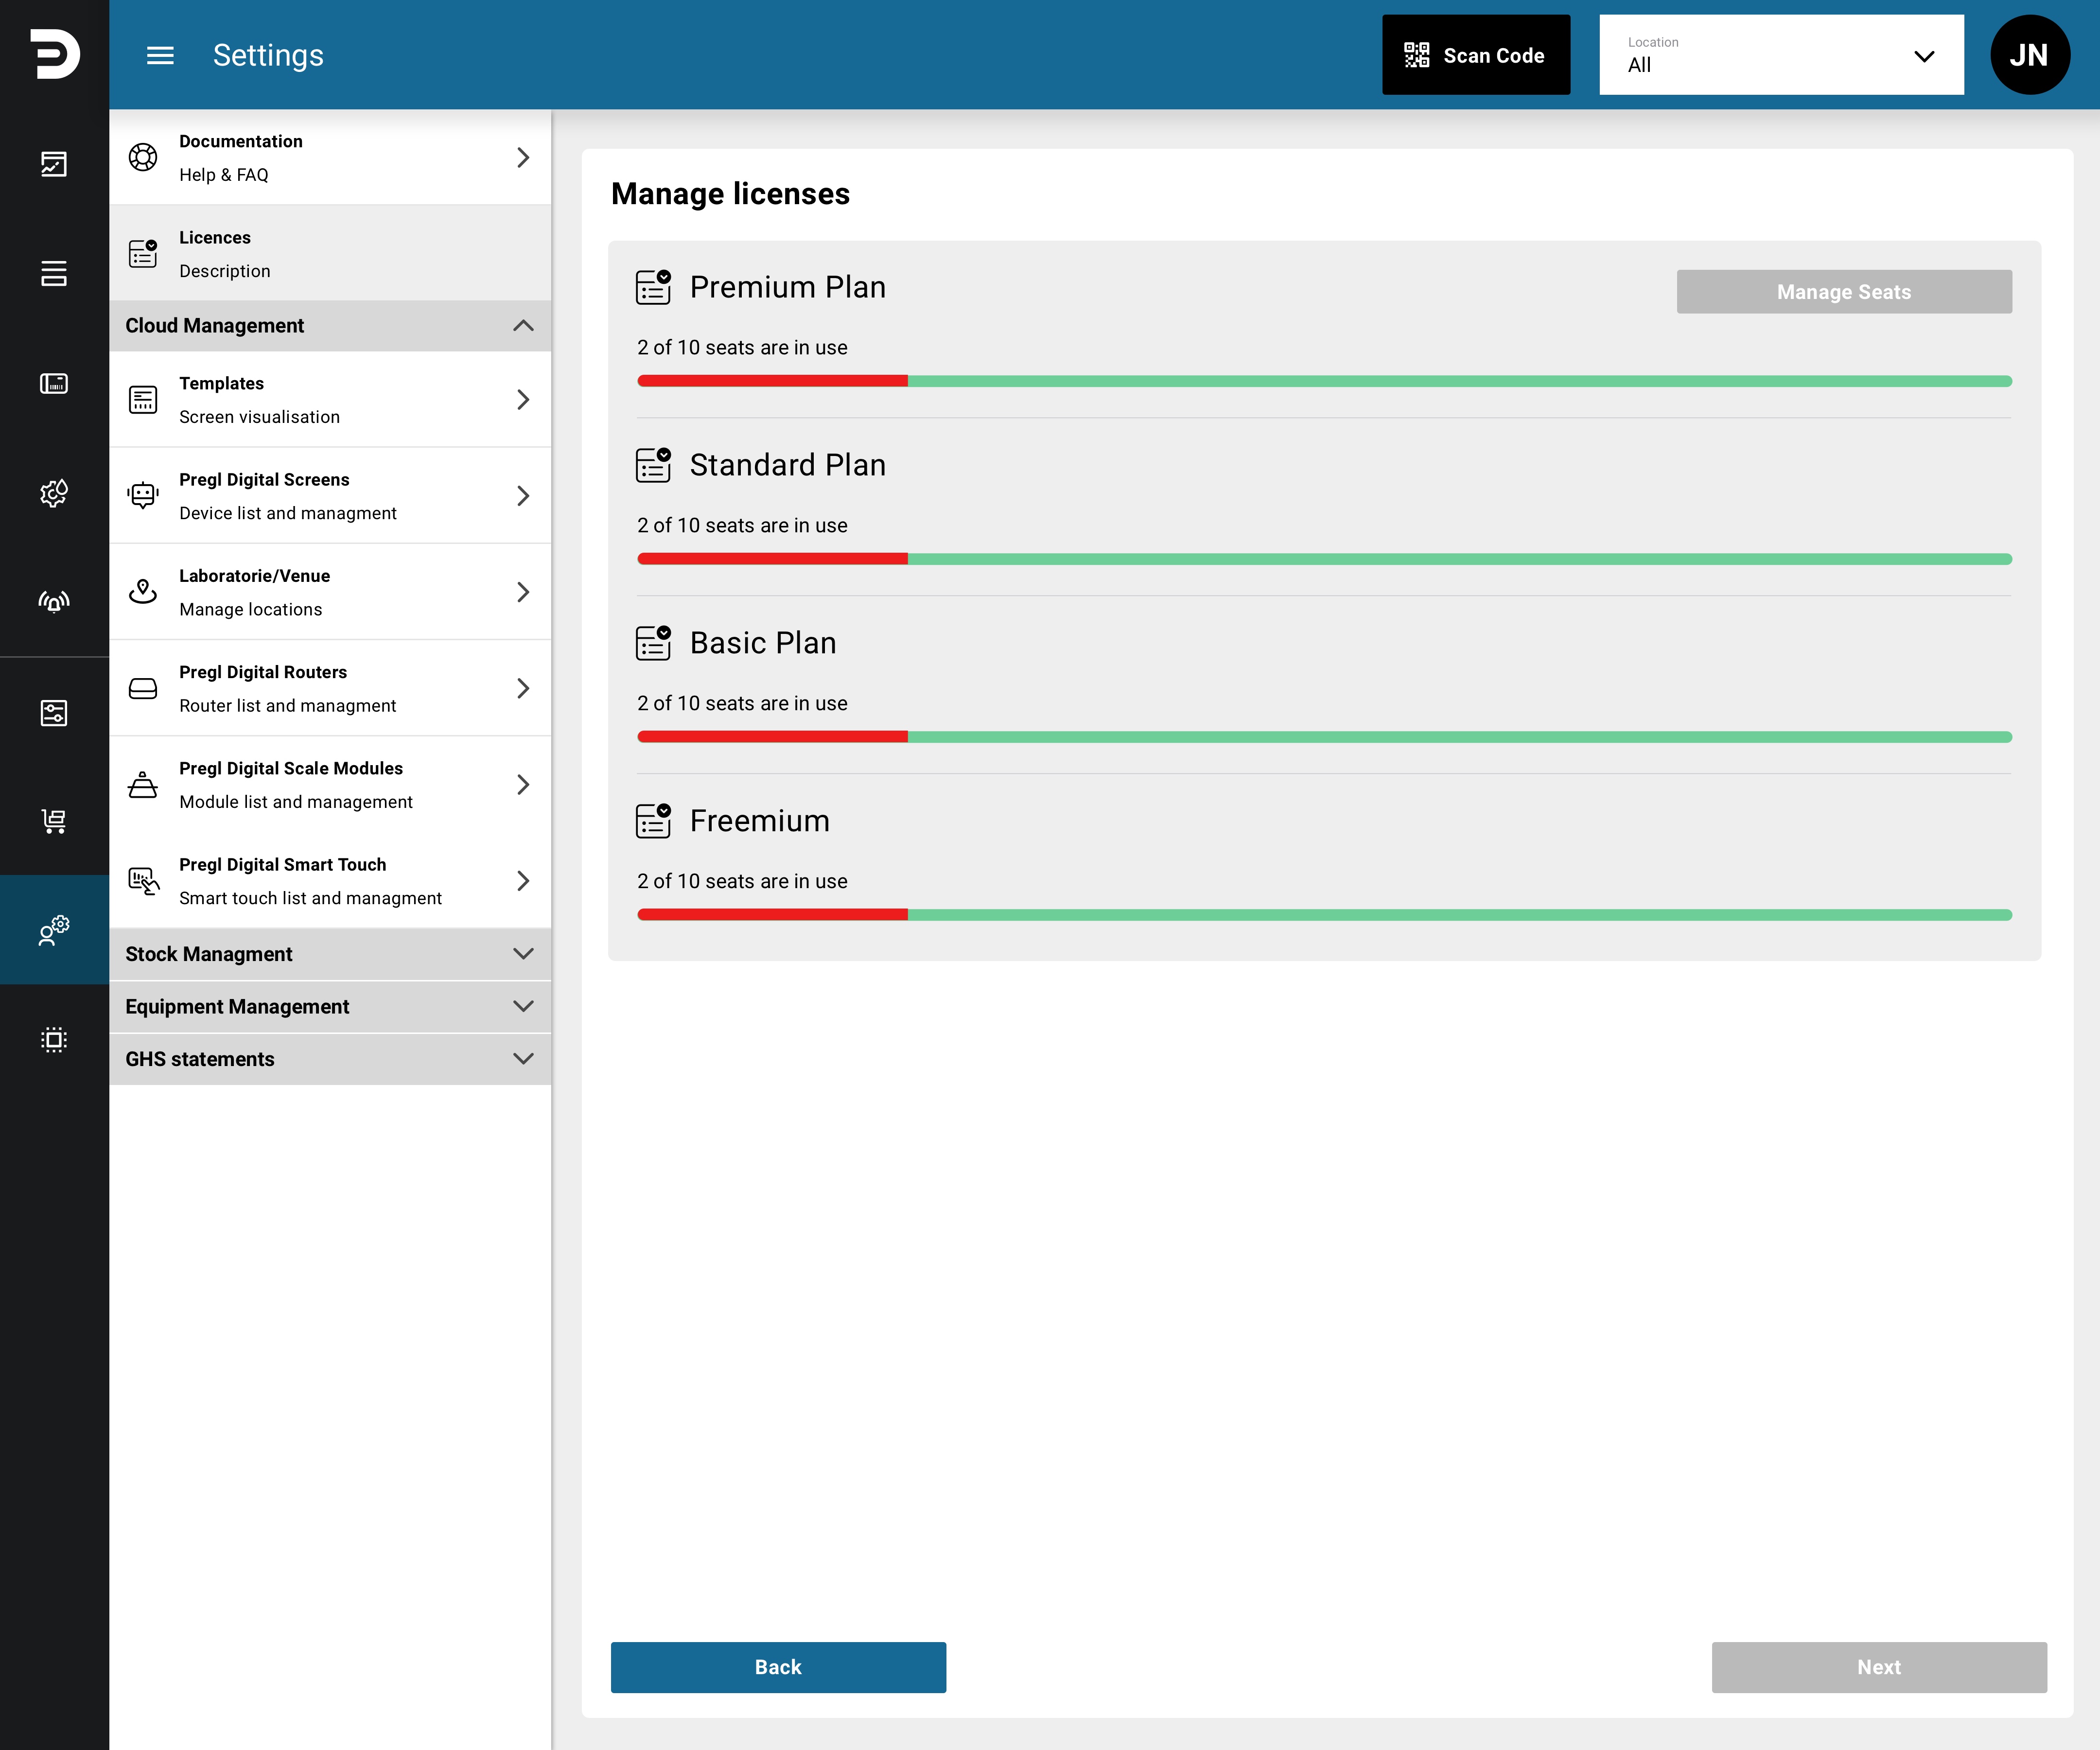
Task: Click the Scale Modules weighing icon
Action: pyautogui.click(x=143, y=785)
